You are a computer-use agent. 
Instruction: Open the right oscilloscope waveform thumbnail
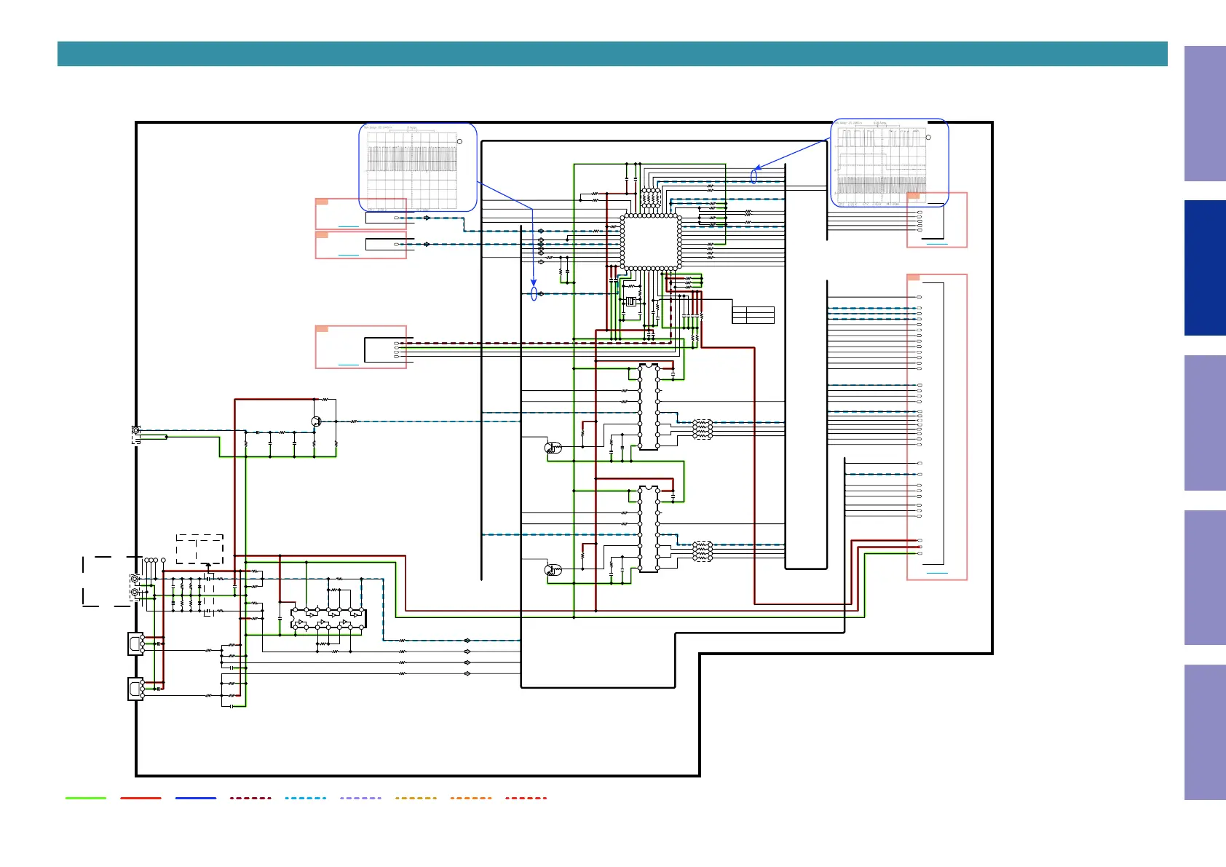890,163
